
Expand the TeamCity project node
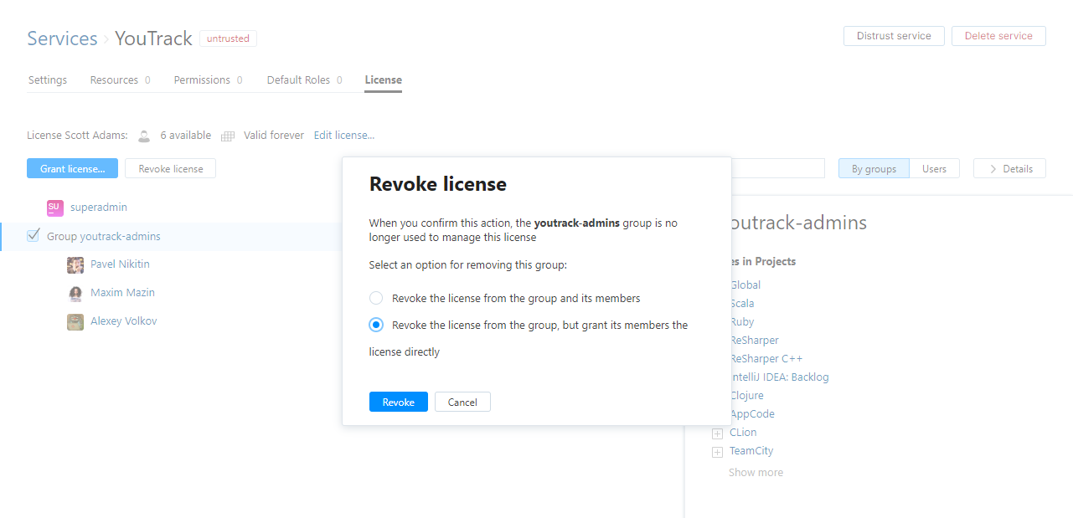coord(717,452)
